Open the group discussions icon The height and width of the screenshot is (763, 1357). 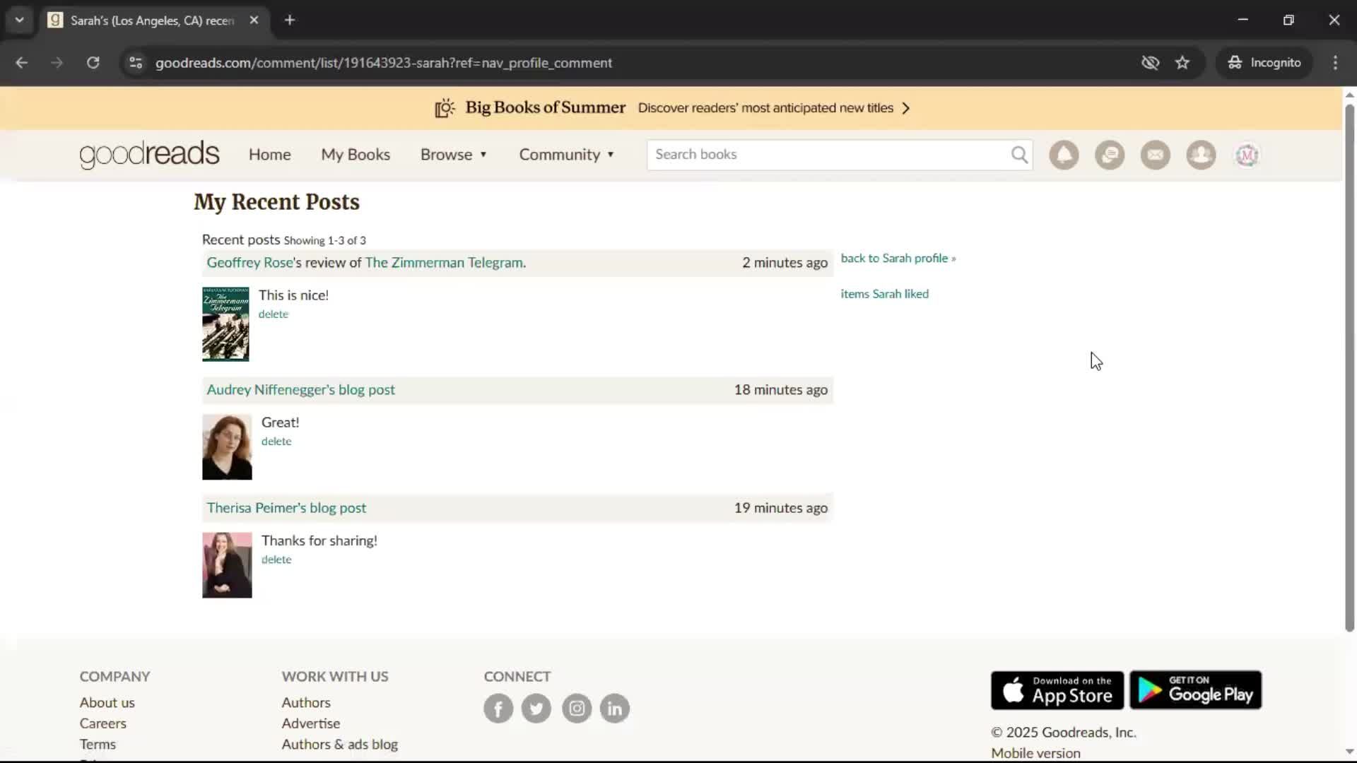coord(1110,155)
